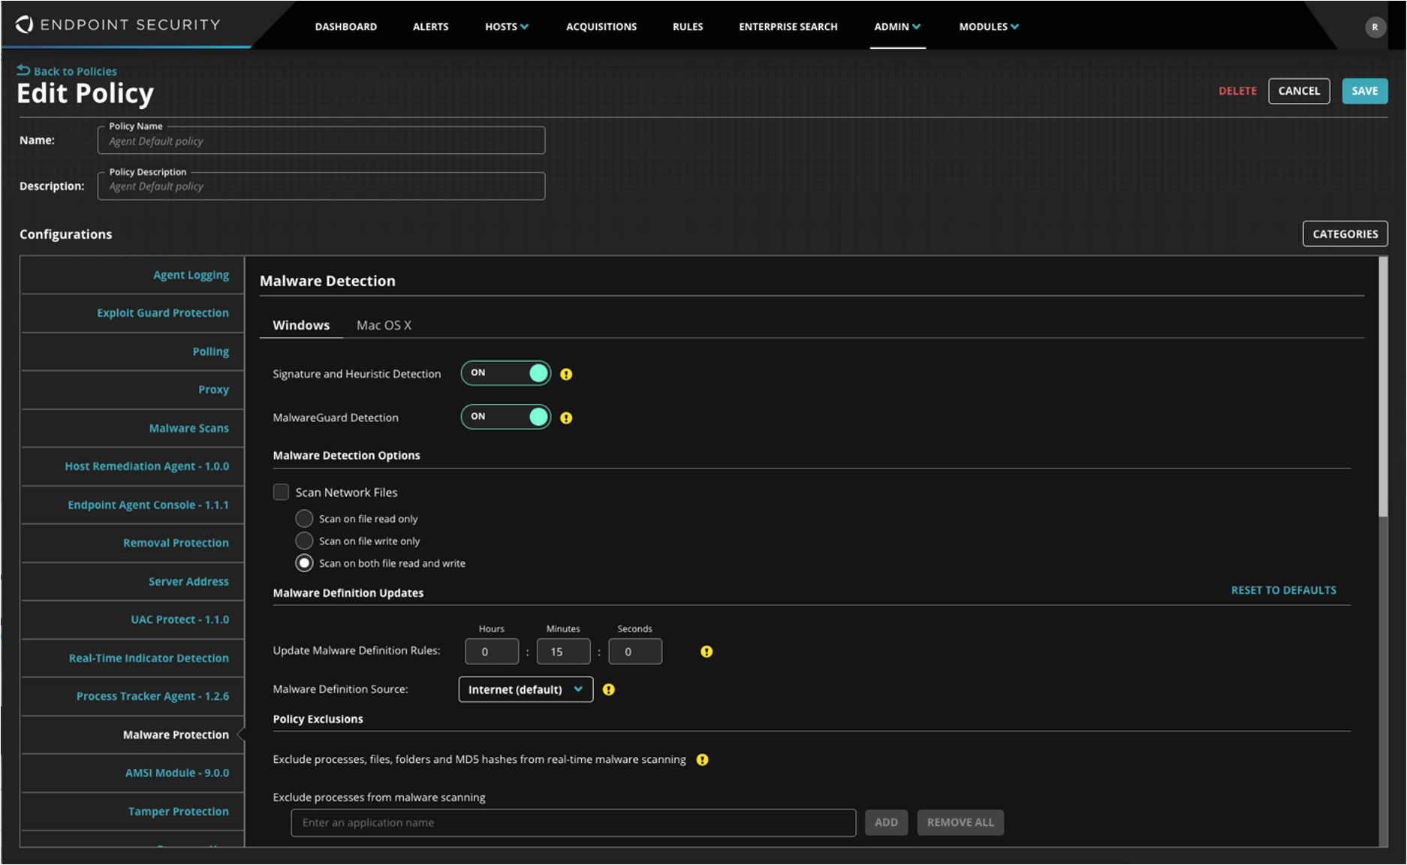Open Malware Scans configuration
This screenshot has height=865, width=1407.
click(x=133, y=428)
